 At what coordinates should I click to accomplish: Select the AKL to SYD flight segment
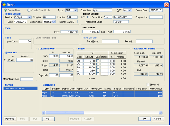click(x=102, y=96)
